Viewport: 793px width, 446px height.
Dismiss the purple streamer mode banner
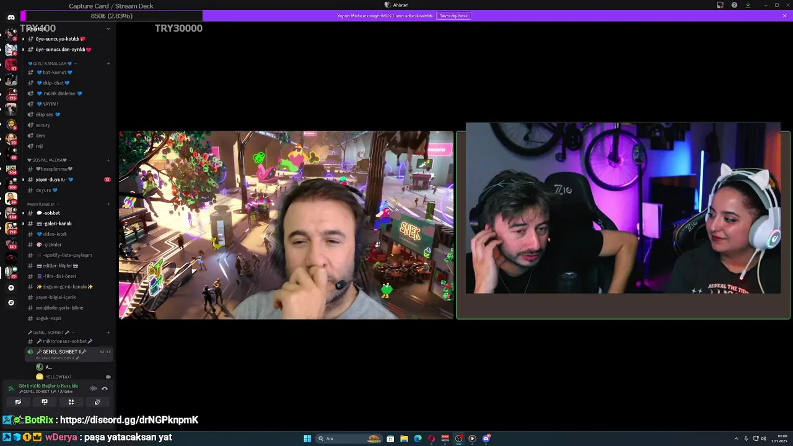click(784, 15)
